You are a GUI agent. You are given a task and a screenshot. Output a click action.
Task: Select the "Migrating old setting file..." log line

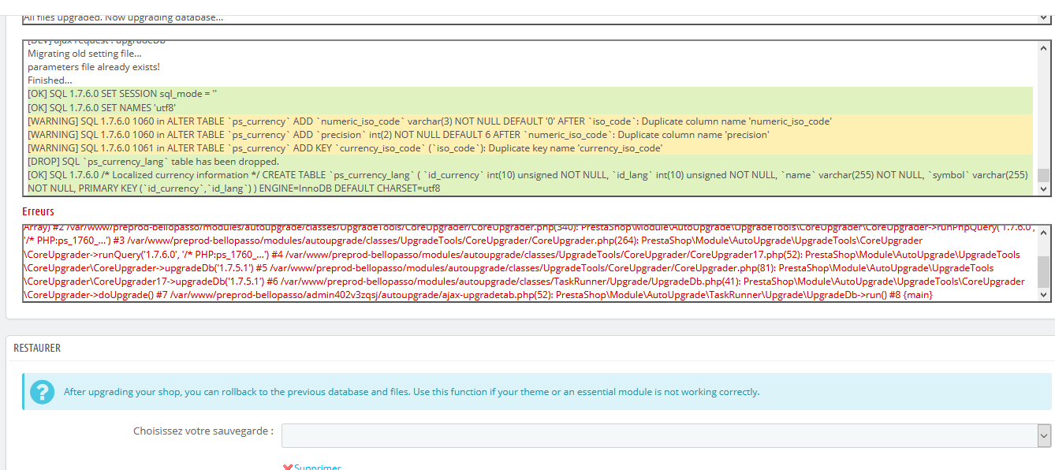coord(87,53)
